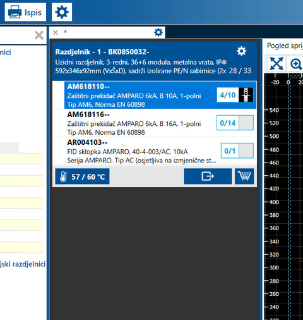Select item AR004103-- FID sklopka
Image resolution: width=303 pixels, height=320 pixels.
pos(155,151)
